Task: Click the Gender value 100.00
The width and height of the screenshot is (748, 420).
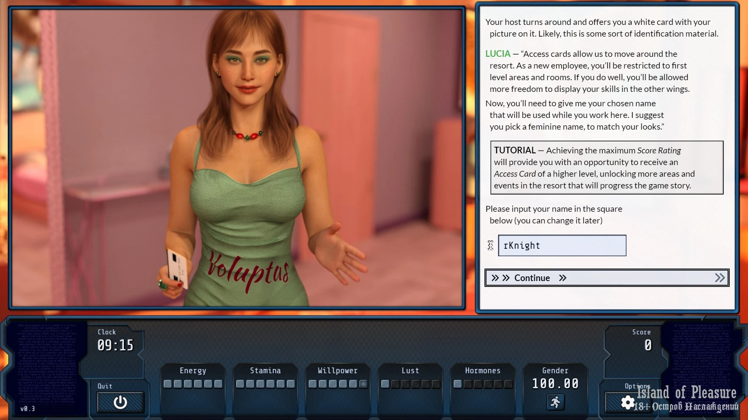Action: click(555, 384)
